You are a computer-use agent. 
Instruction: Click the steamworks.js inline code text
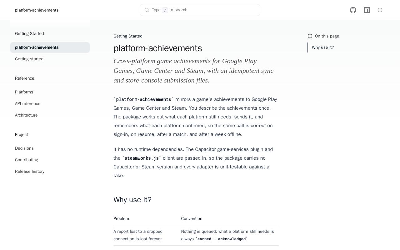click(x=142, y=158)
